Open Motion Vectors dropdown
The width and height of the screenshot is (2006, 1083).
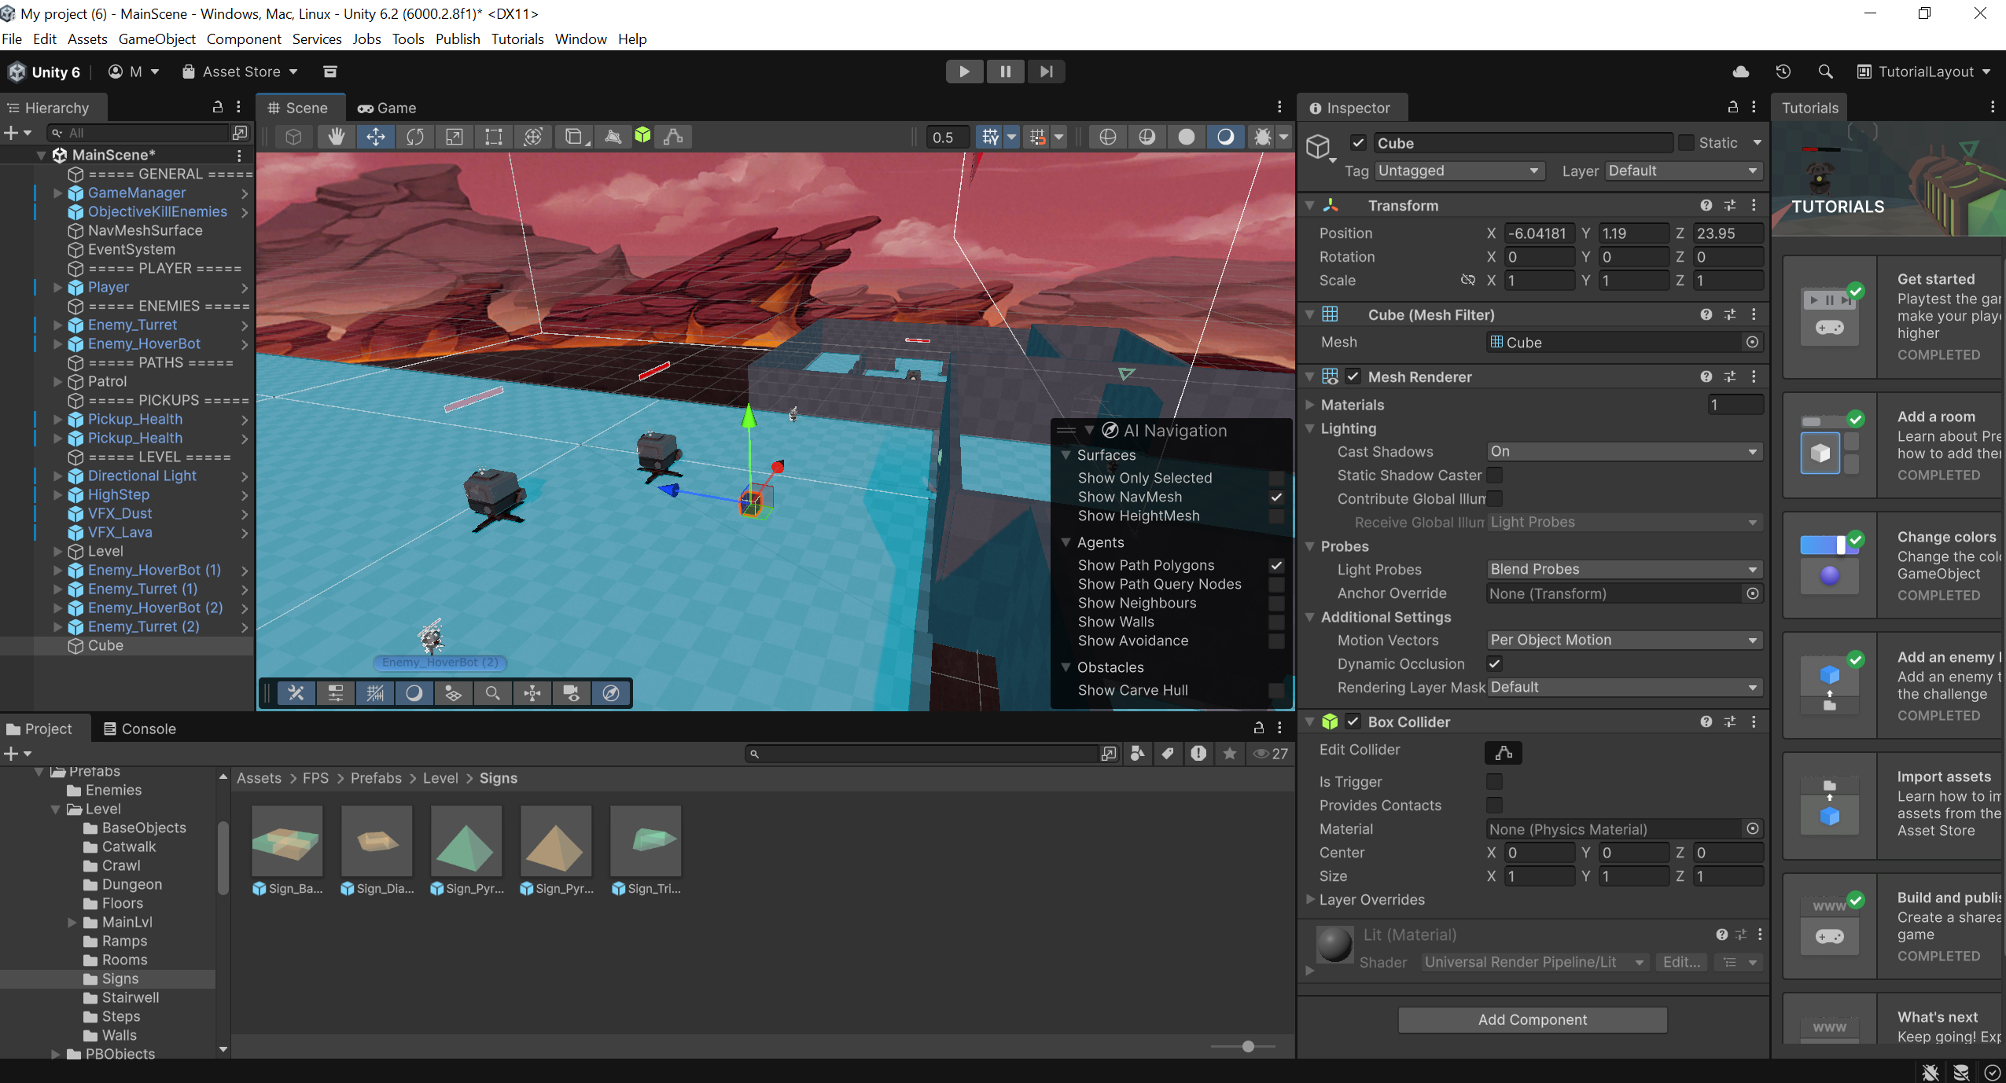tap(1625, 640)
